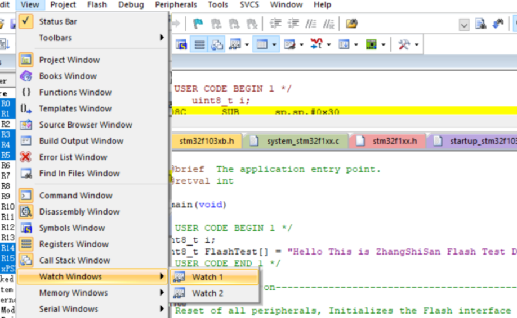Click the main(void) code line
The image size is (517, 318).
click(x=199, y=205)
